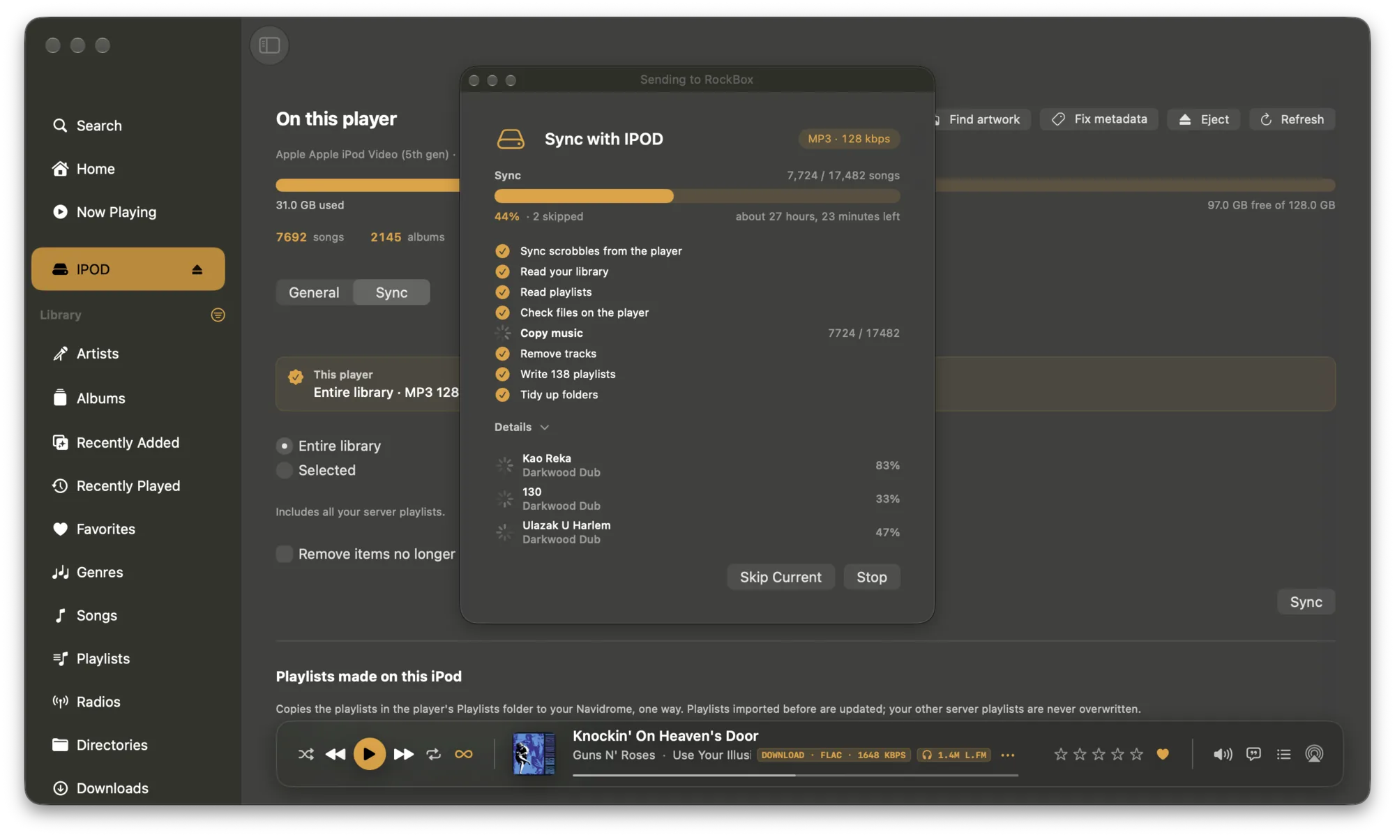Image resolution: width=1395 pixels, height=837 pixels.
Task: Toggle the sidebar panel icon
Action: pos(269,45)
